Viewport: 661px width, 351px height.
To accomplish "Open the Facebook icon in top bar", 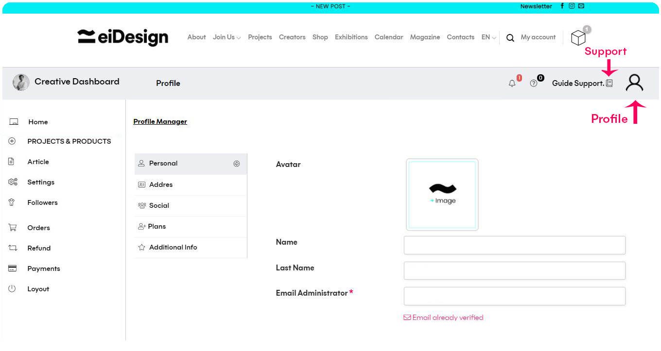I will 562,6.
